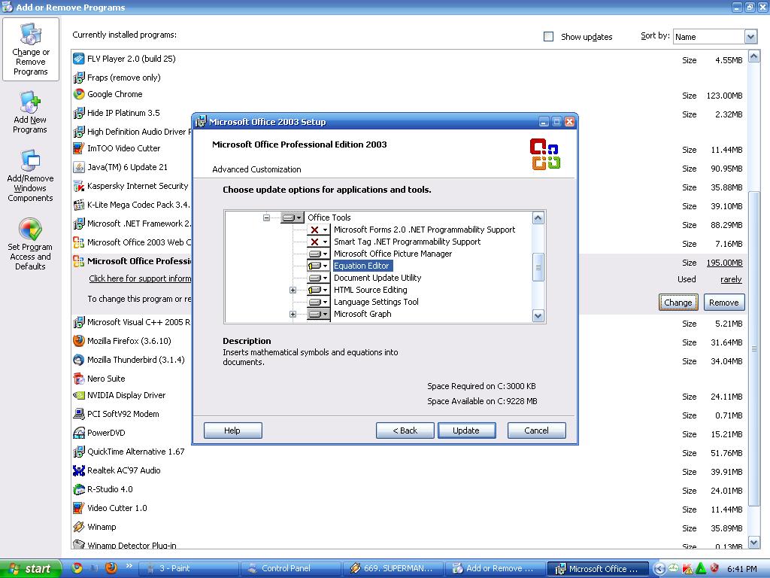This screenshot has width=770, height=578.
Task: Open Equation Editor install-state dropdown
Action: pyautogui.click(x=318, y=266)
